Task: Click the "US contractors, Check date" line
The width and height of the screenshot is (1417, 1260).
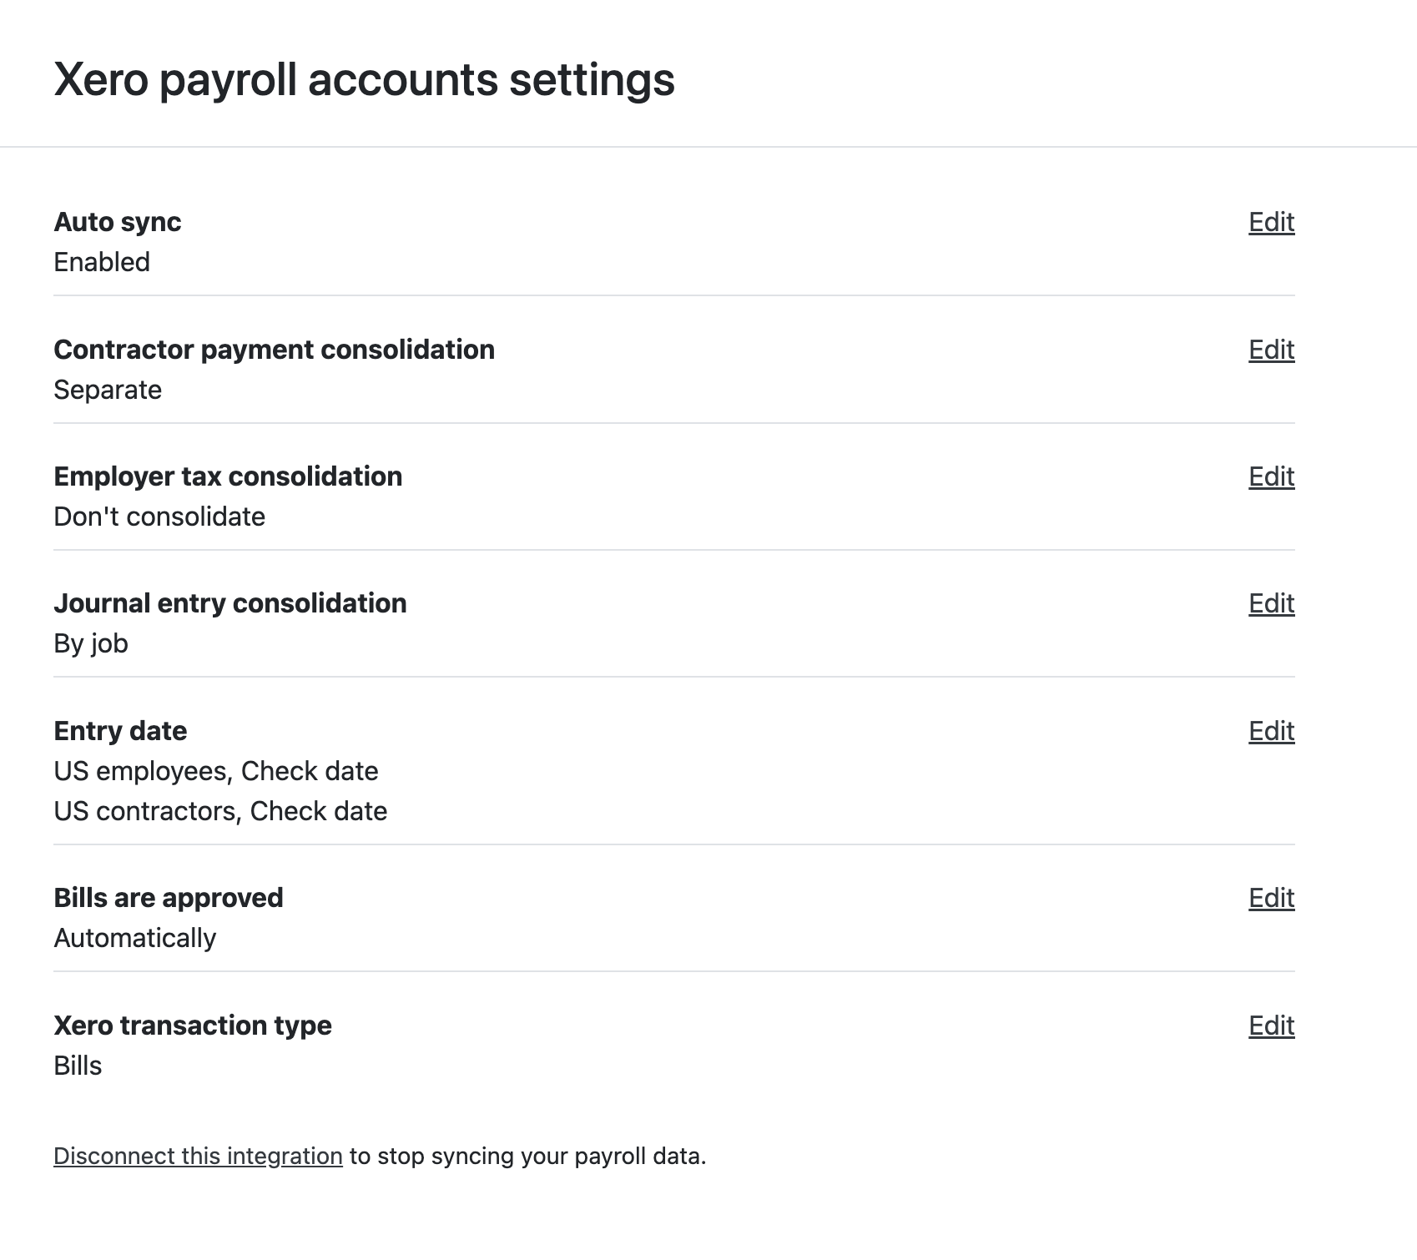Action: [220, 811]
